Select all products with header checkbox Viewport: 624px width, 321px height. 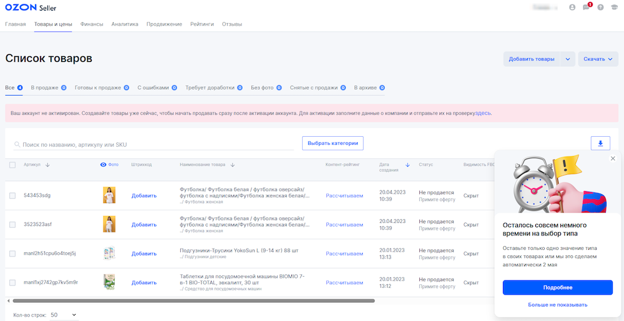12,165
